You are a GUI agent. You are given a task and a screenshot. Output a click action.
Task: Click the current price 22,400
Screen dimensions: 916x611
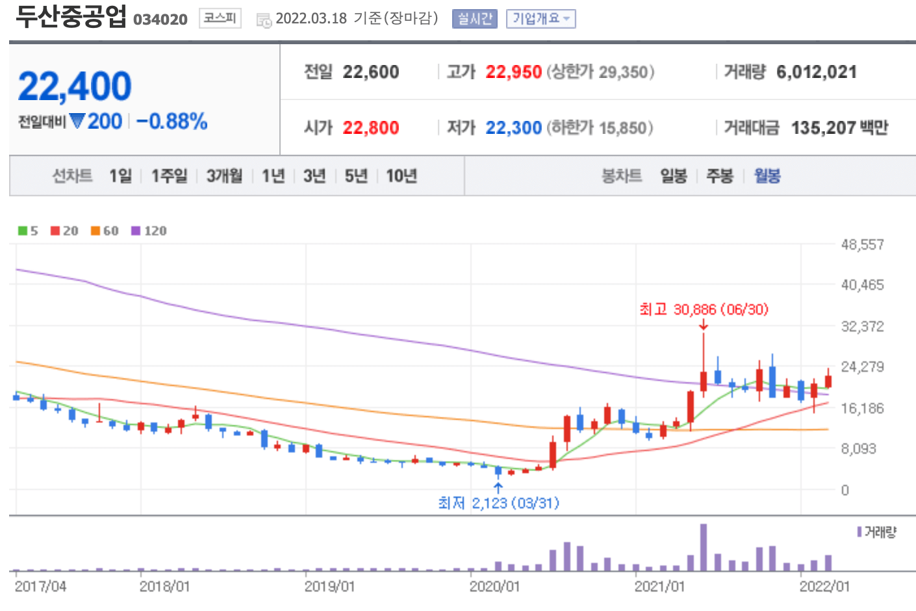click(75, 86)
